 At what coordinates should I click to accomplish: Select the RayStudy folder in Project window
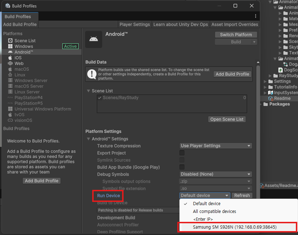[x=288, y=76]
